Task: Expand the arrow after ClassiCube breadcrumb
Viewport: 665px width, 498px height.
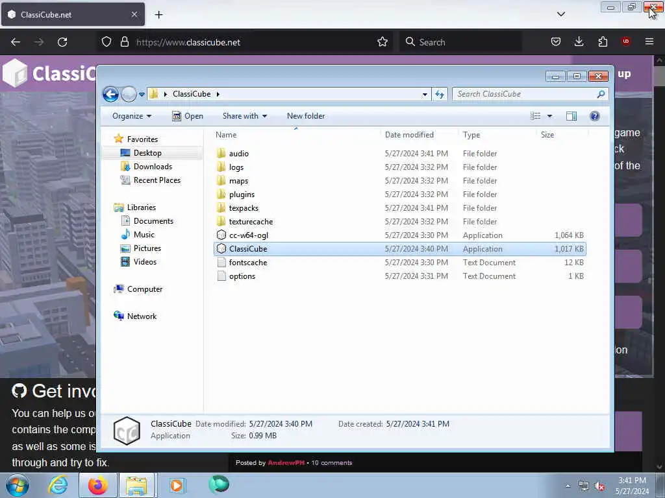Action: [x=218, y=94]
